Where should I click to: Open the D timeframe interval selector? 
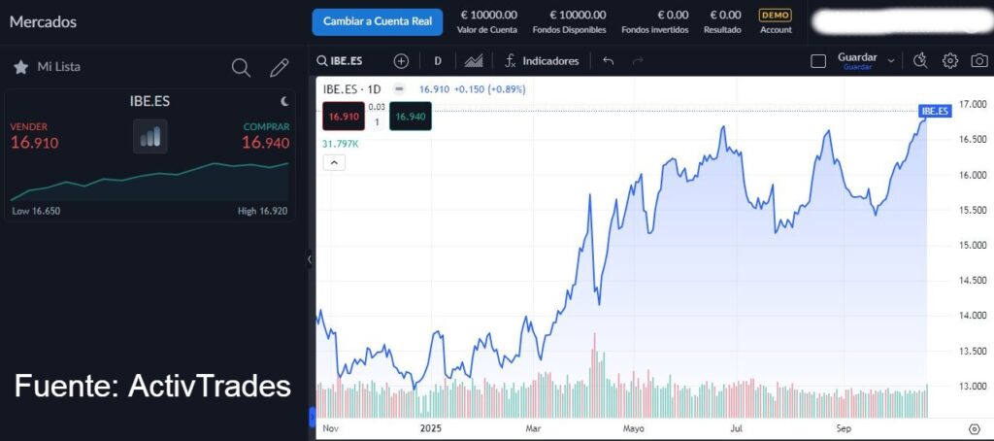click(438, 60)
